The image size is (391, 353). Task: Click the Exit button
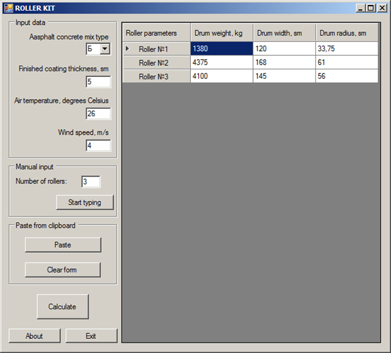[x=91, y=336]
